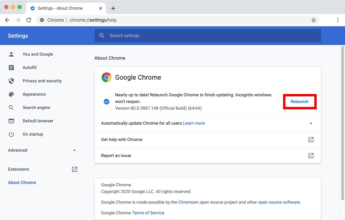Image resolution: width=345 pixels, height=220 pixels.
Task: Click external link icon for Report an issue
Action: [x=311, y=155]
